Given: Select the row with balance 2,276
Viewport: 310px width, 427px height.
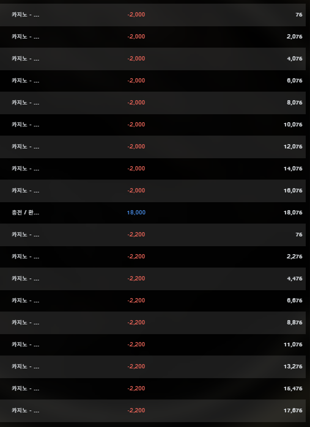Looking at the screenshot, I should coord(153,257).
